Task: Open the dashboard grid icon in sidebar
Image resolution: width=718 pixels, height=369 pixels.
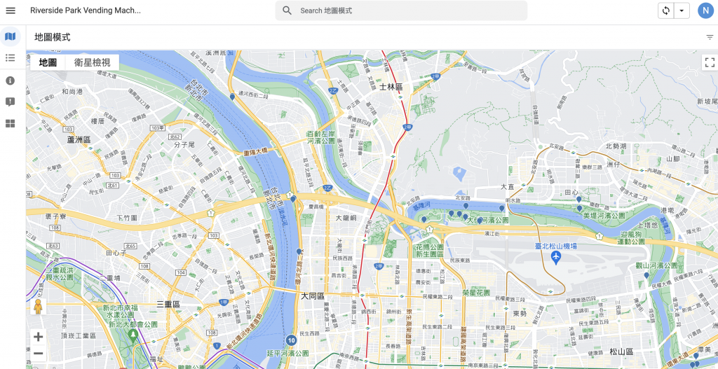Action: (x=10, y=123)
